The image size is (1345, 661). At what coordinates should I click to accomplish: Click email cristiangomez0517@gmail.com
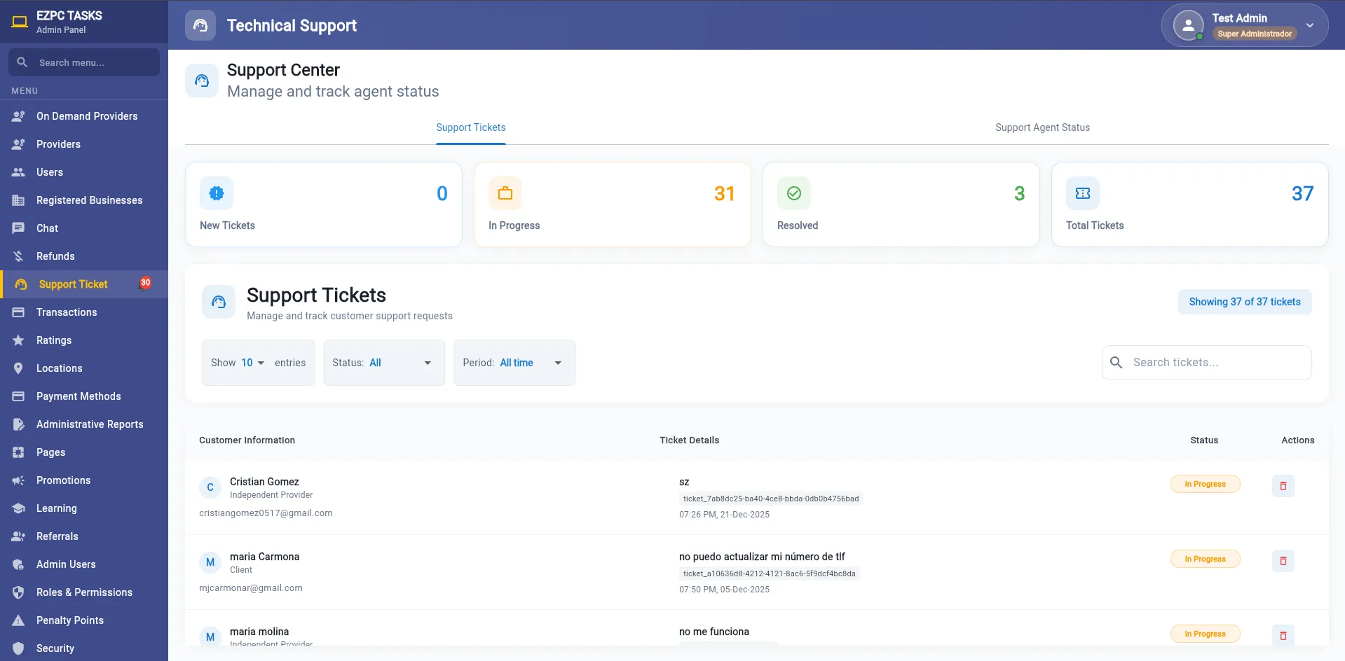pyautogui.click(x=266, y=513)
